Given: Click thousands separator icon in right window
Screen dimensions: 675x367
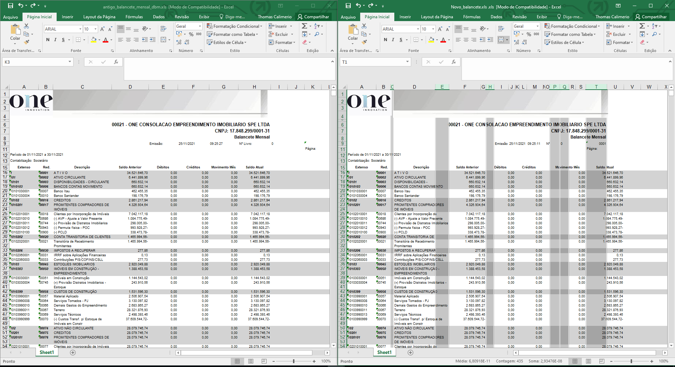Looking at the screenshot, I should [x=536, y=34].
